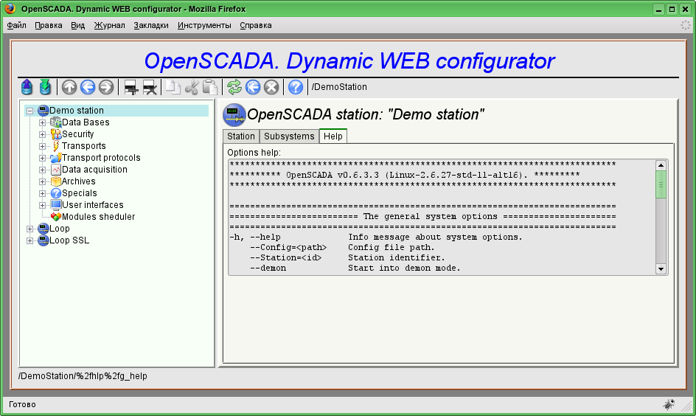Screen dimensions: 696x416
Task: Click the Add item toolbar icon
Action: 131,87
